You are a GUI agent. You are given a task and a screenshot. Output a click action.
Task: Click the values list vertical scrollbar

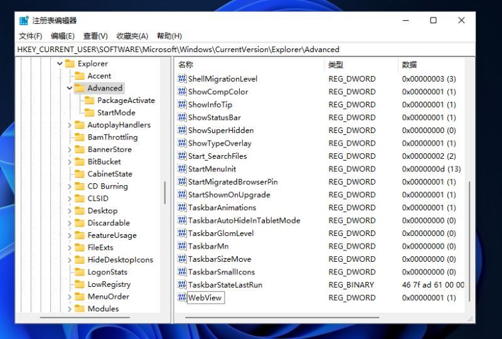pyautogui.click(x=470, y=239)
